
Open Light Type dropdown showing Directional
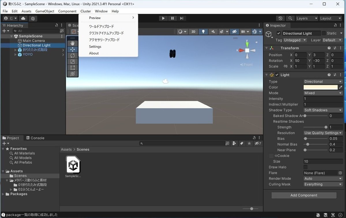[323, 82]
